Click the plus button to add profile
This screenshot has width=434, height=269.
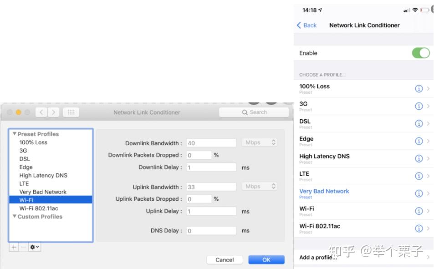pos(14,246)
